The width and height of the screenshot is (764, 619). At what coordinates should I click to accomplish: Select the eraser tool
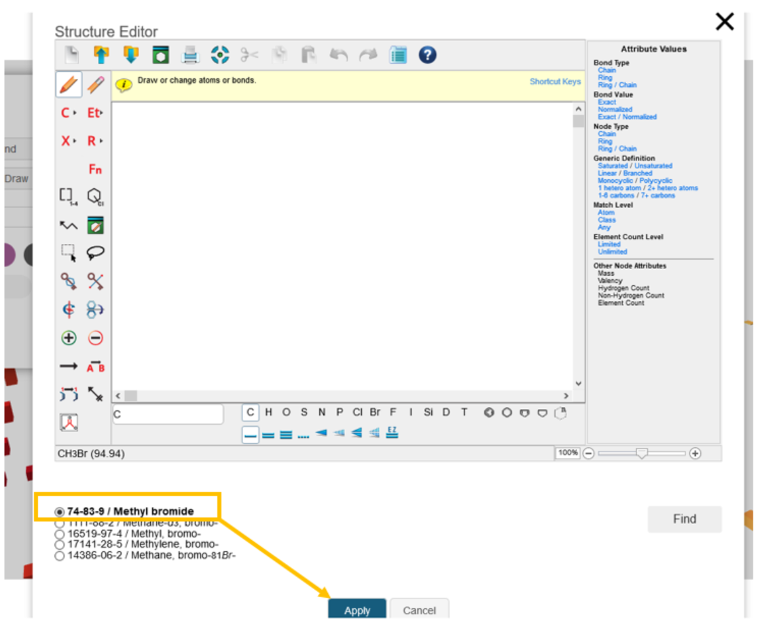pos(96,85)
